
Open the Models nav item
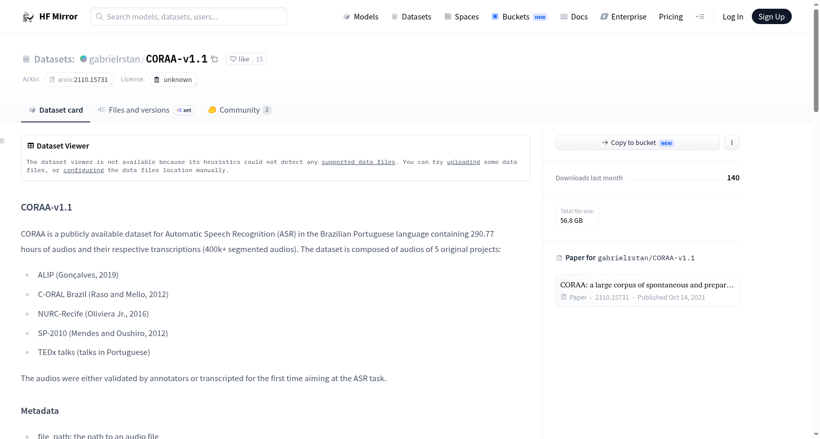(x=361, y=16)
